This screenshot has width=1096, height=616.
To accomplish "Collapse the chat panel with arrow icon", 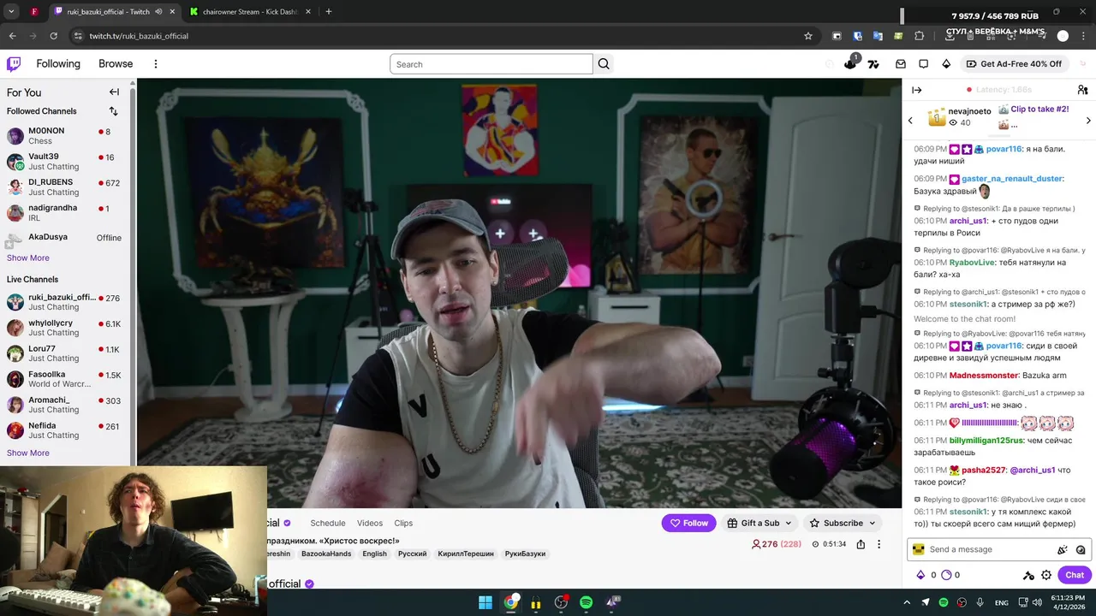I will coord(917,90).
